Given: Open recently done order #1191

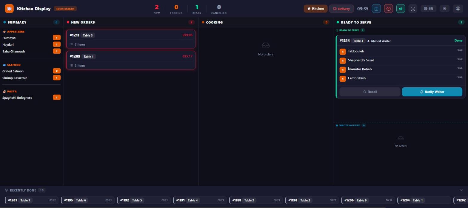Looking at the screenshot, I should click(200, 200).
